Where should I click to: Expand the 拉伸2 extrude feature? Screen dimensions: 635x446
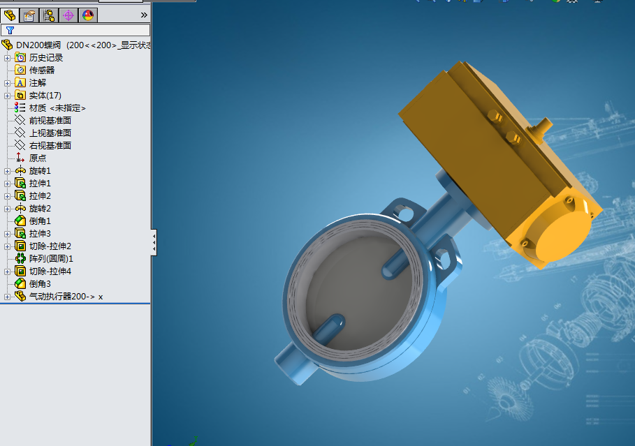pyautogui.click(x=7, y=196)
